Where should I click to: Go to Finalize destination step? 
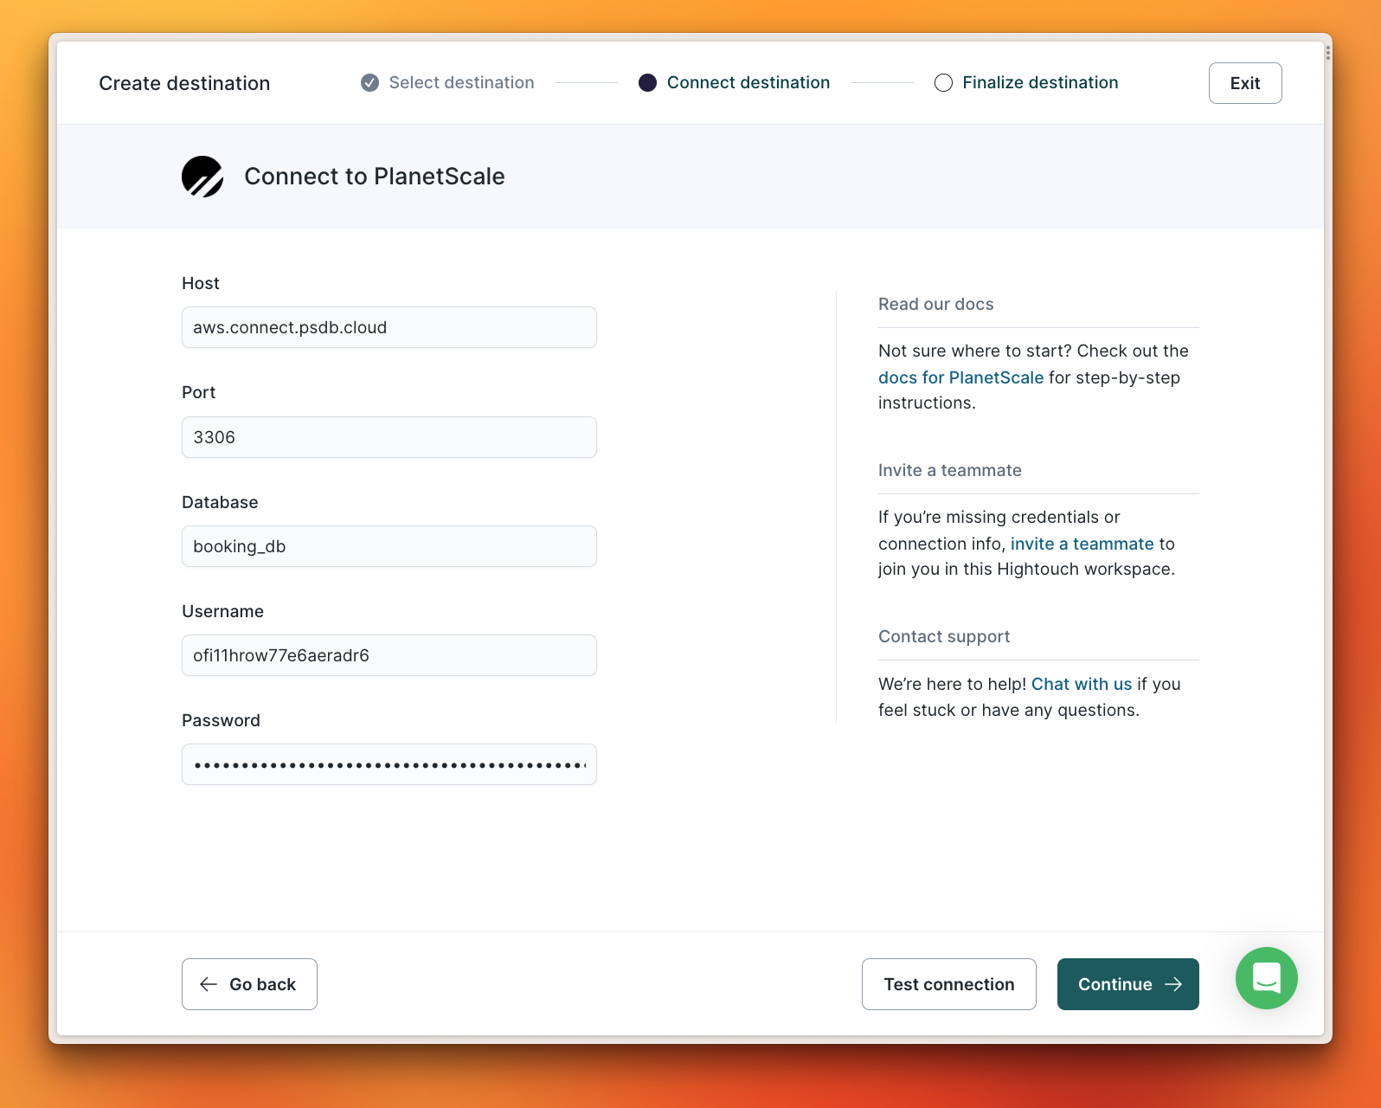click(x=1040, y=83)
